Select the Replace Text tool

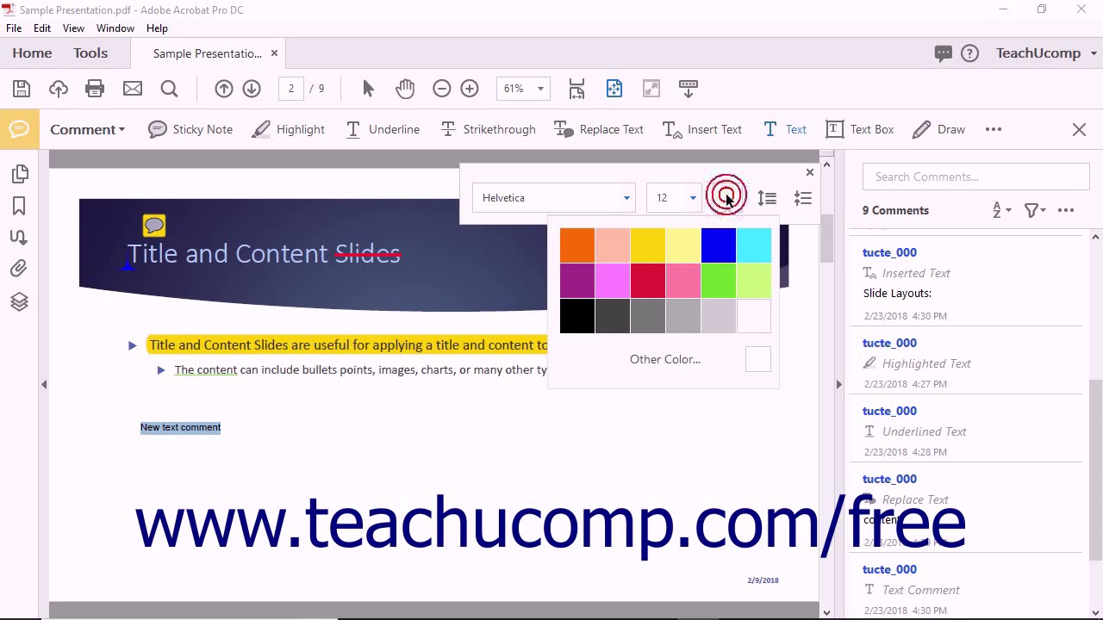[599, 129]
